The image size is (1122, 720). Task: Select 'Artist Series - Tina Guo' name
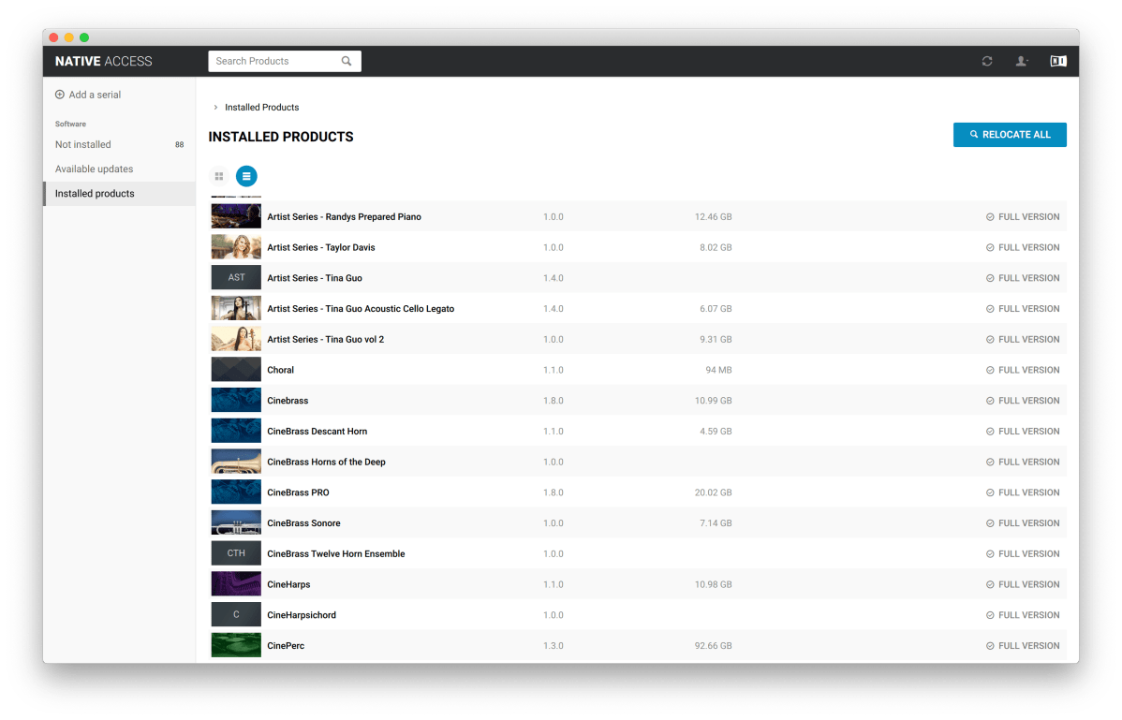pyautogui.click(x=315, y=278)
